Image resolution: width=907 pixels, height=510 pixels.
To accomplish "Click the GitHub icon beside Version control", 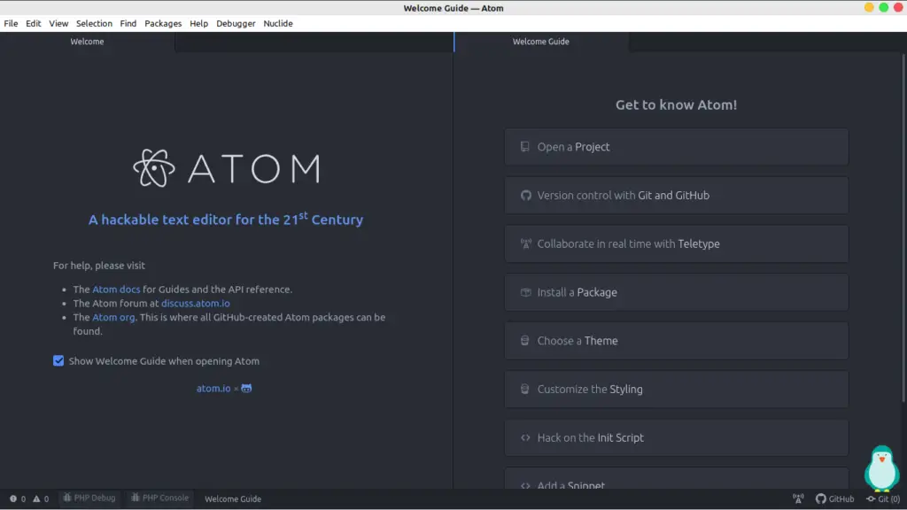I will [x=525, y=196].
